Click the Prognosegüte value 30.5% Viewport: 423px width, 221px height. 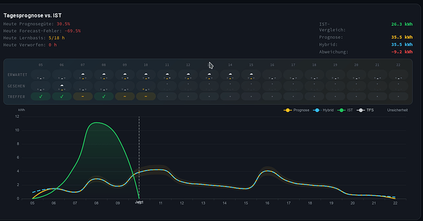63,24
